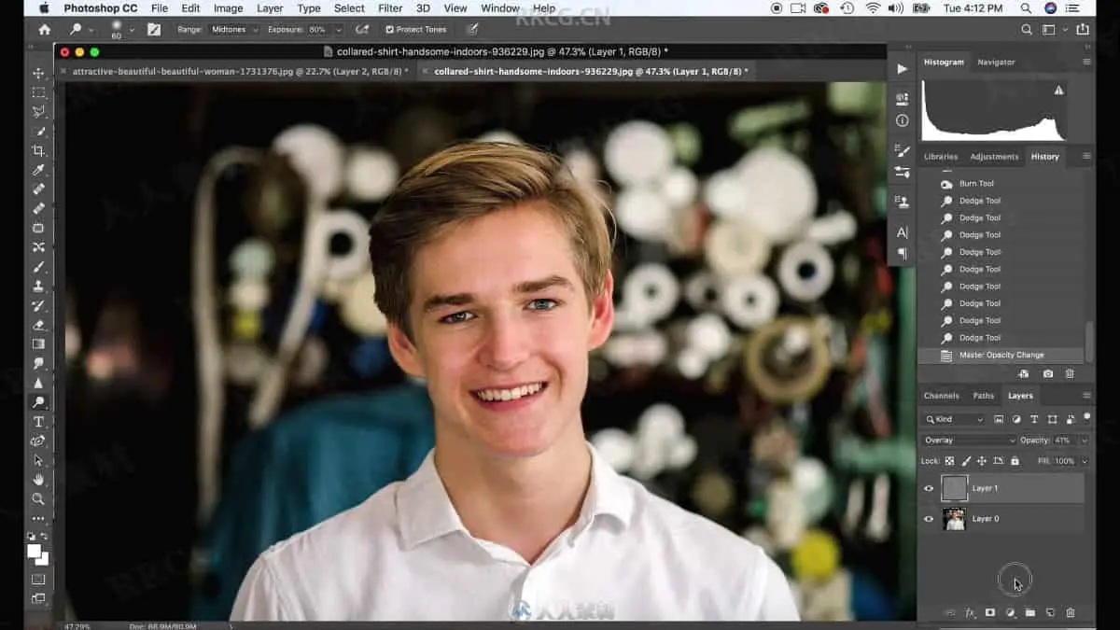
Task: Open the layer Kind filter dropdown
Action: pos(954,419)
